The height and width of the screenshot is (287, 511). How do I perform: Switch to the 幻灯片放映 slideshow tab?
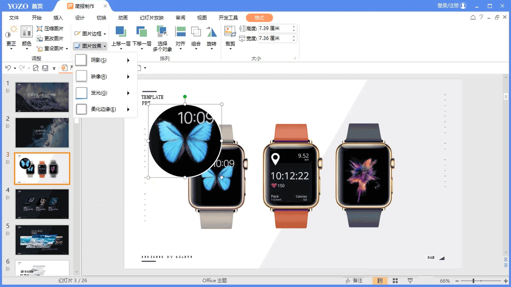pyautogui.click(x=152, y=18)
